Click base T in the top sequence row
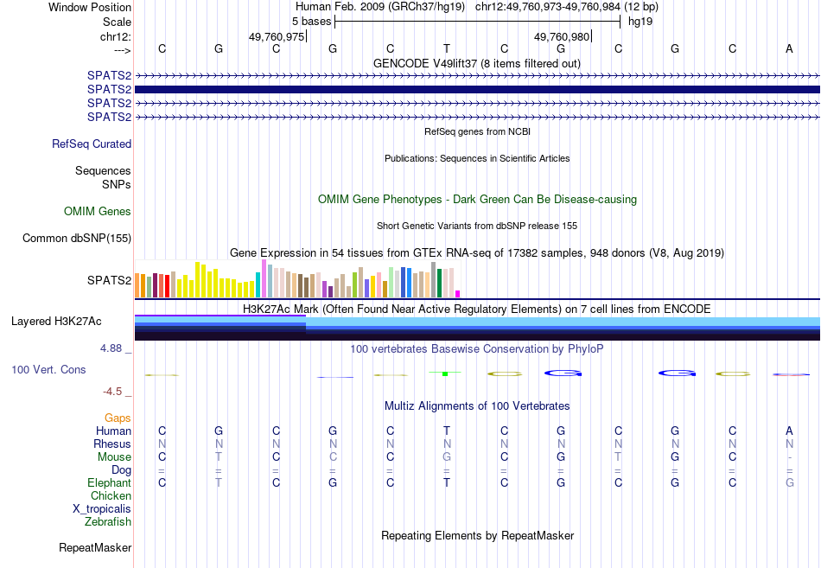 (x=447, y=48)
